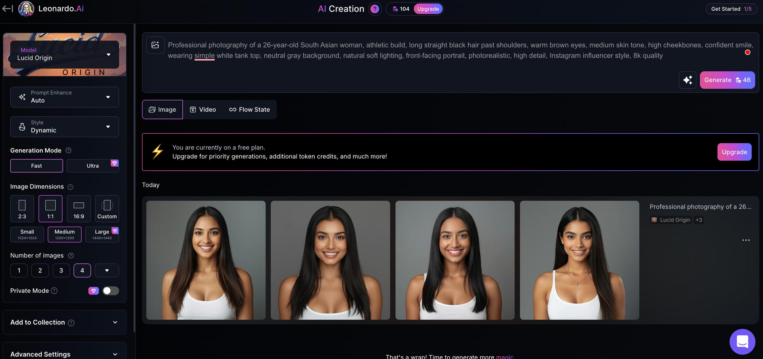Click the Generate button

(x=727, y=80)
